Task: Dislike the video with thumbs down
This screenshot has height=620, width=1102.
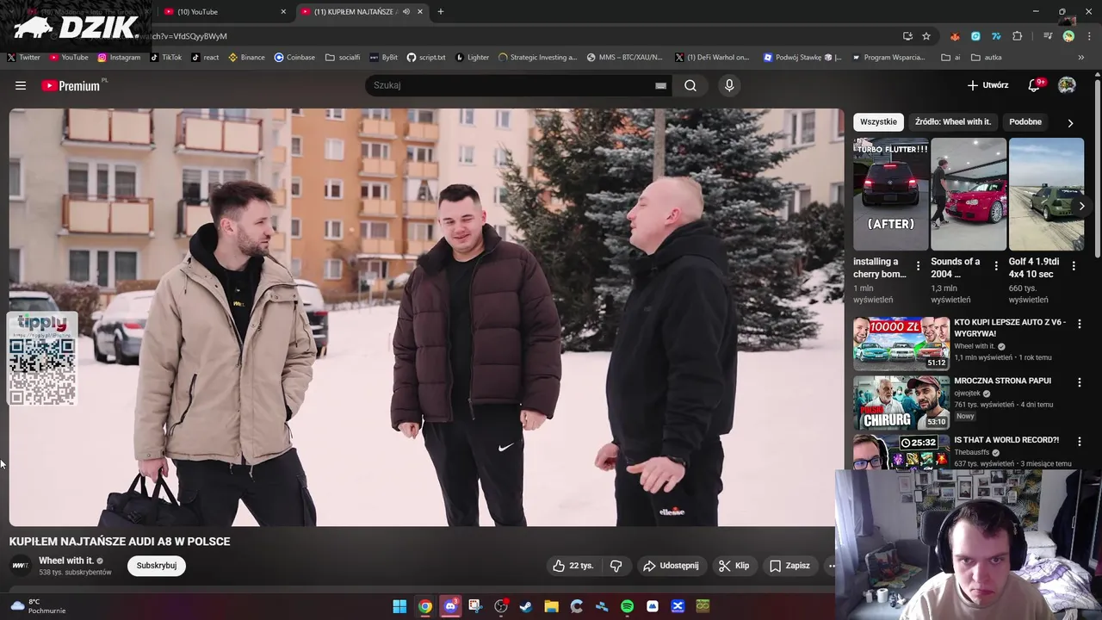Action: pos(616,566)
